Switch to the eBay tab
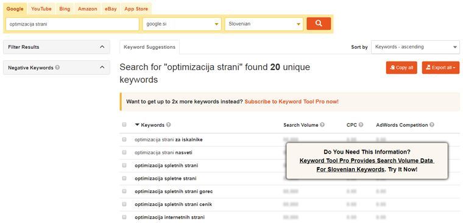The image size is (463, 223). (x=111, y=9)
